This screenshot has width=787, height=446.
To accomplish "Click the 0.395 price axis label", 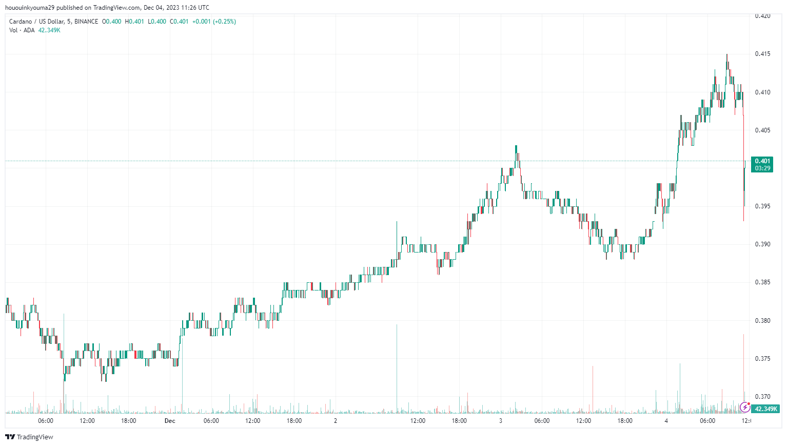I will 762,206.
